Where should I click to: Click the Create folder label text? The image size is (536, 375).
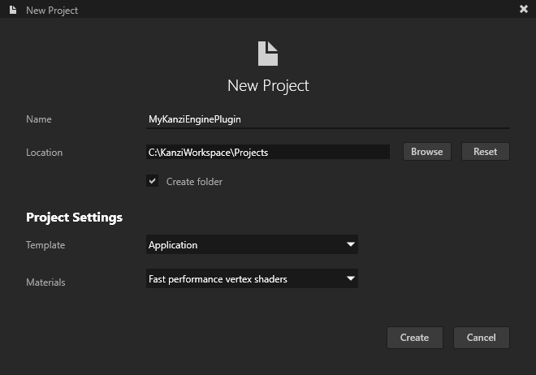[194, 182]
